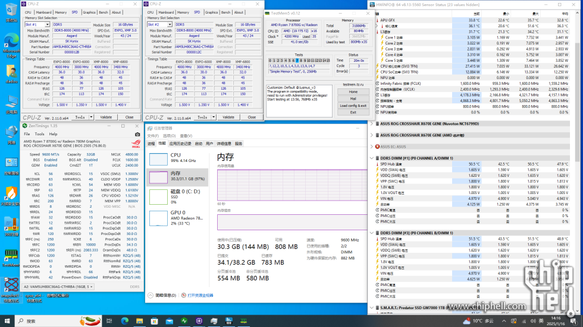Viewport: 583px width, 327px height.
Task: Click the Task Manager taskbar icon
Action: click(x=214, y=321)
